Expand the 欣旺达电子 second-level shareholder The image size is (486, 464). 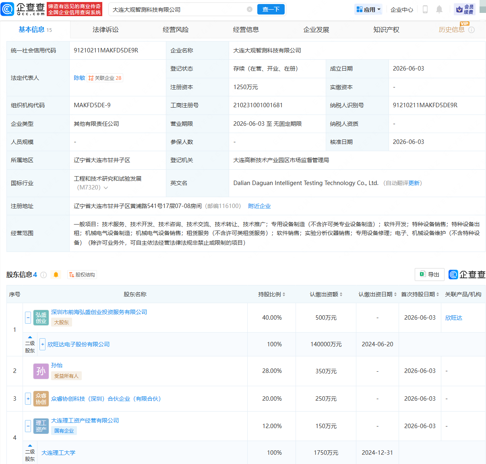tap(43, 344)
